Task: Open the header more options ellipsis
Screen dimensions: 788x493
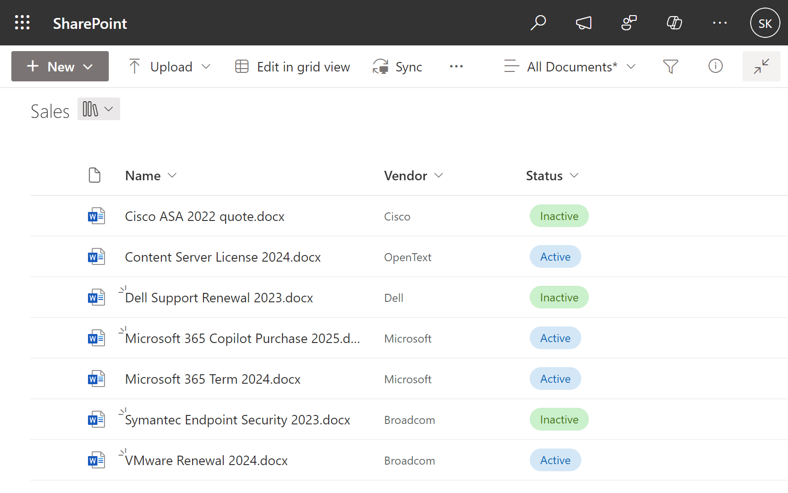Action: pos(720,23)
